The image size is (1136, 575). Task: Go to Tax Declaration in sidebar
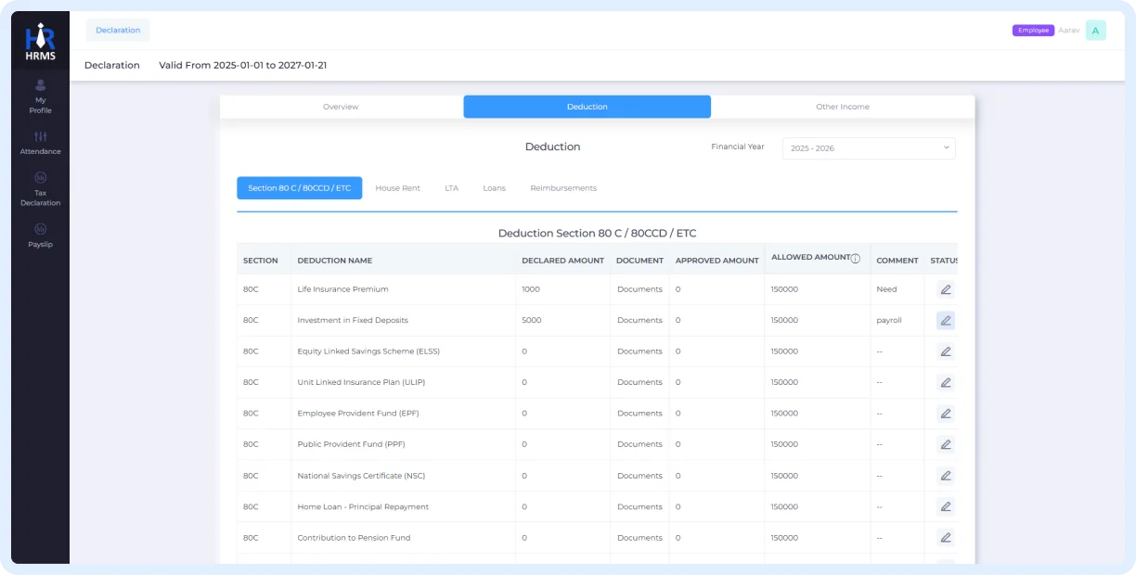(40, 188)
